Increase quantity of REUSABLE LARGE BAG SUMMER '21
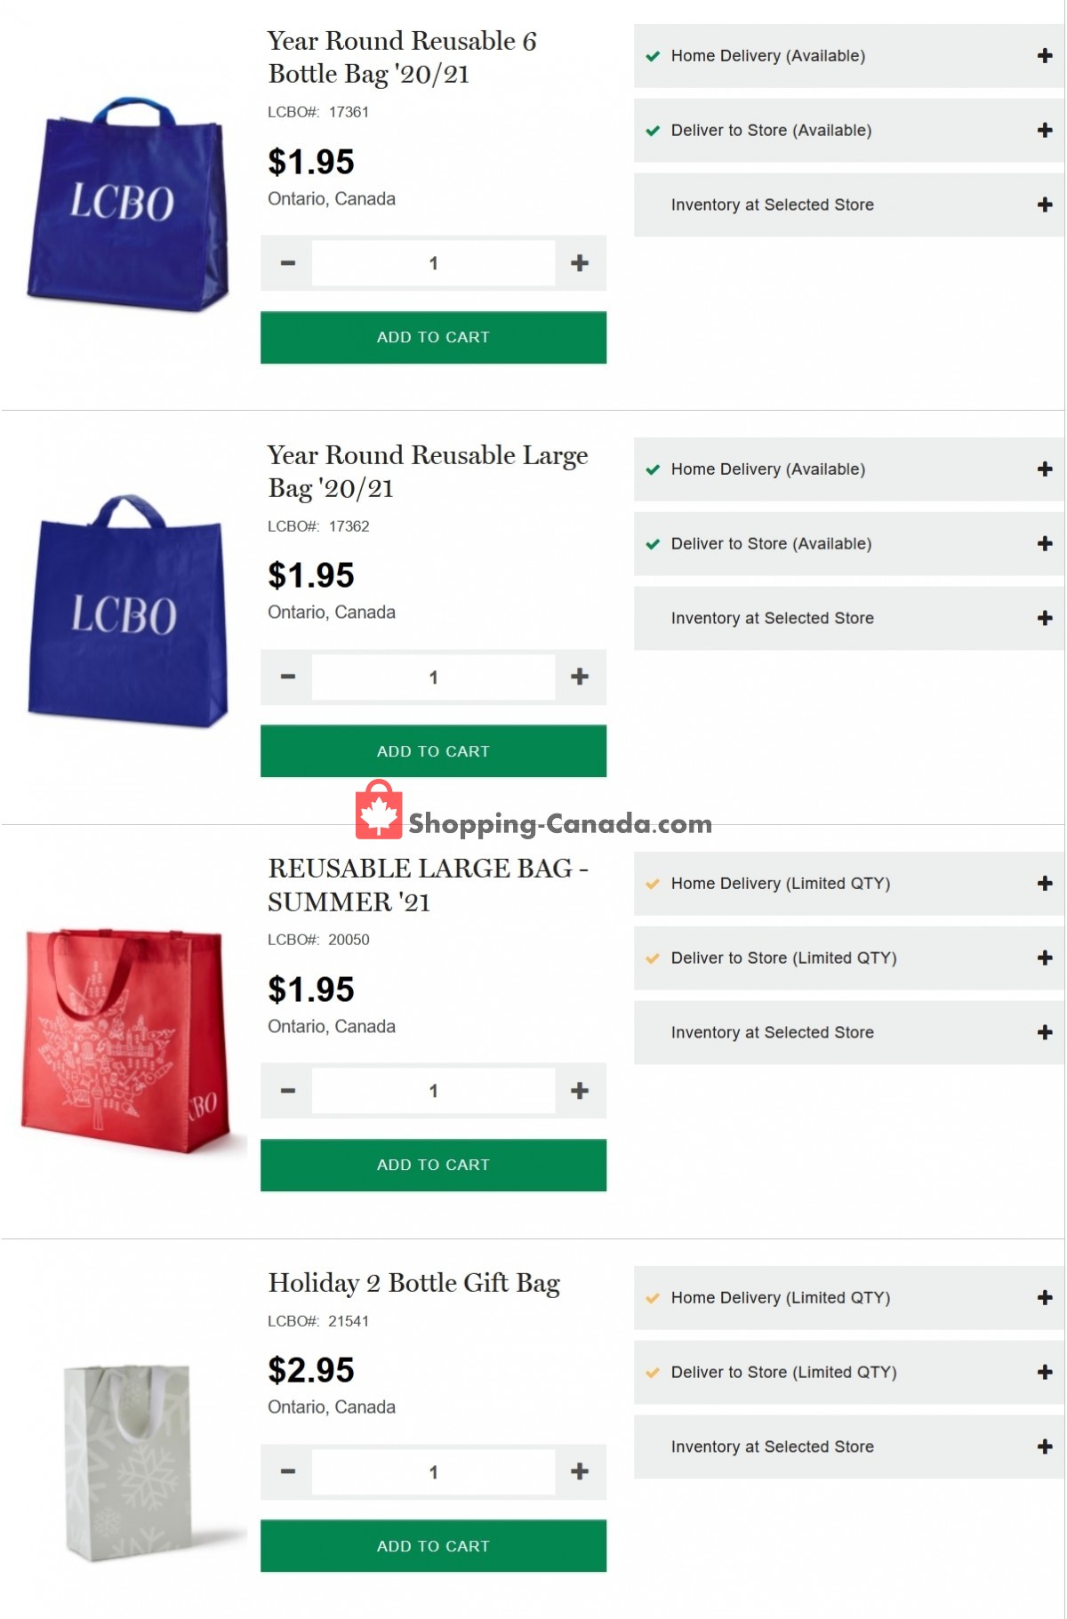 (x=580, y=1090)
